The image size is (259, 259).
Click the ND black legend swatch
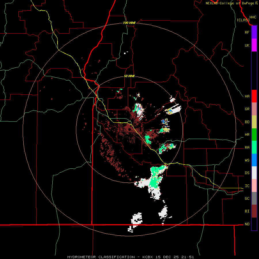pos(254,224)
